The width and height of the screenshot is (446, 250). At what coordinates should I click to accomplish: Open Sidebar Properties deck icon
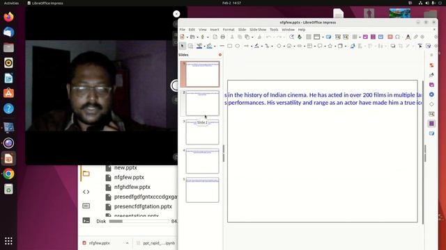click(x=431, y=65)
